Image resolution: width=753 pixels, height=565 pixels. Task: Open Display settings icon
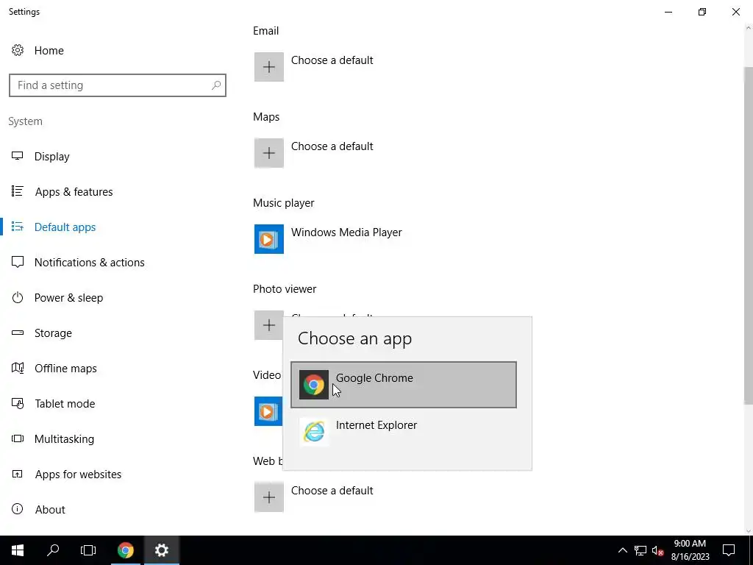[18, 156]
